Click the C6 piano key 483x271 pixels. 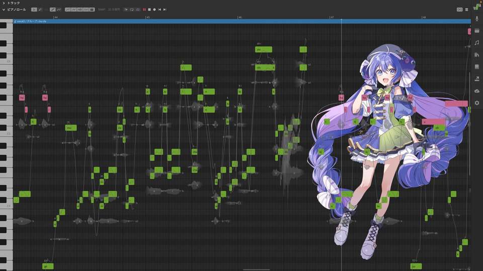[7, 61]
